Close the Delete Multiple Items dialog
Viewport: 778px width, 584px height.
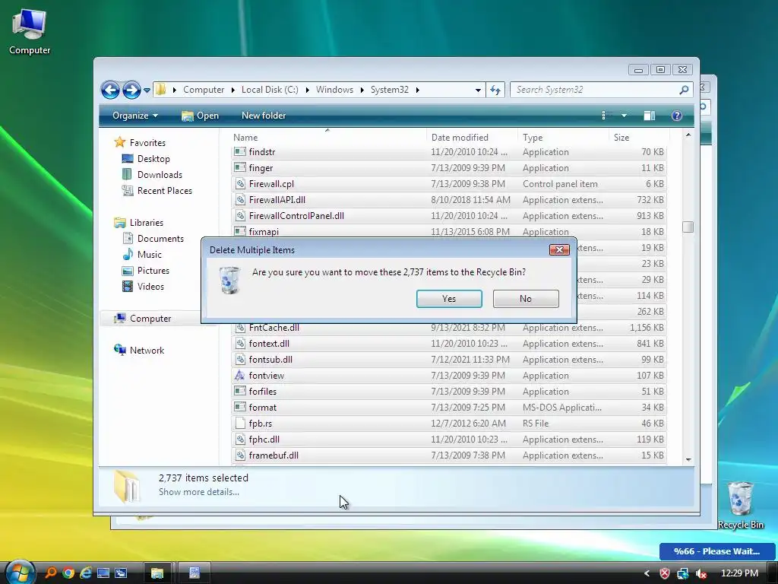coord(559,249)
